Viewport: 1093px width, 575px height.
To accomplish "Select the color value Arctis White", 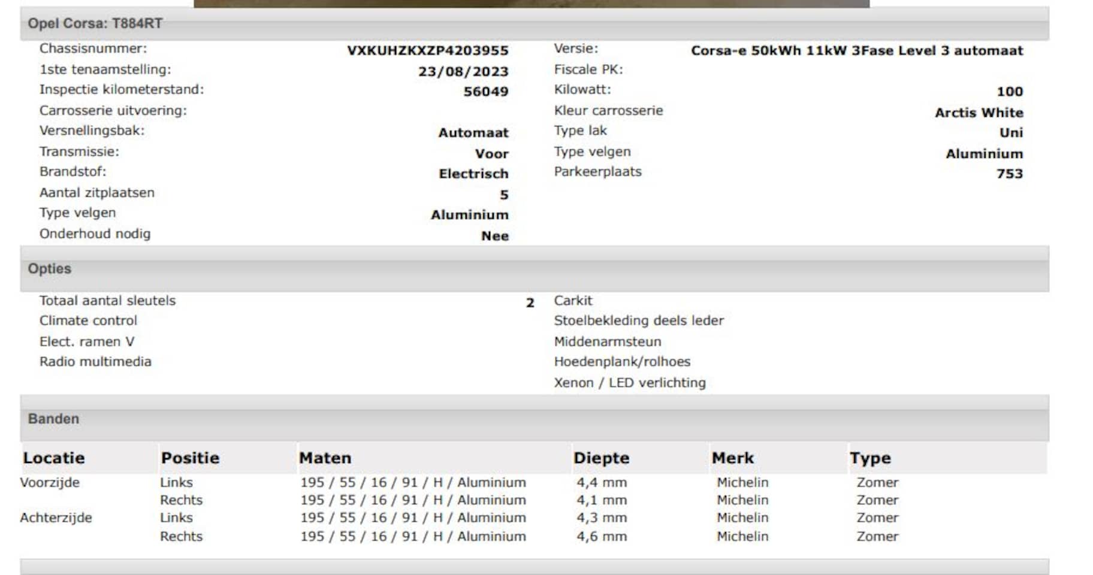I will click(x=979, y=113).
